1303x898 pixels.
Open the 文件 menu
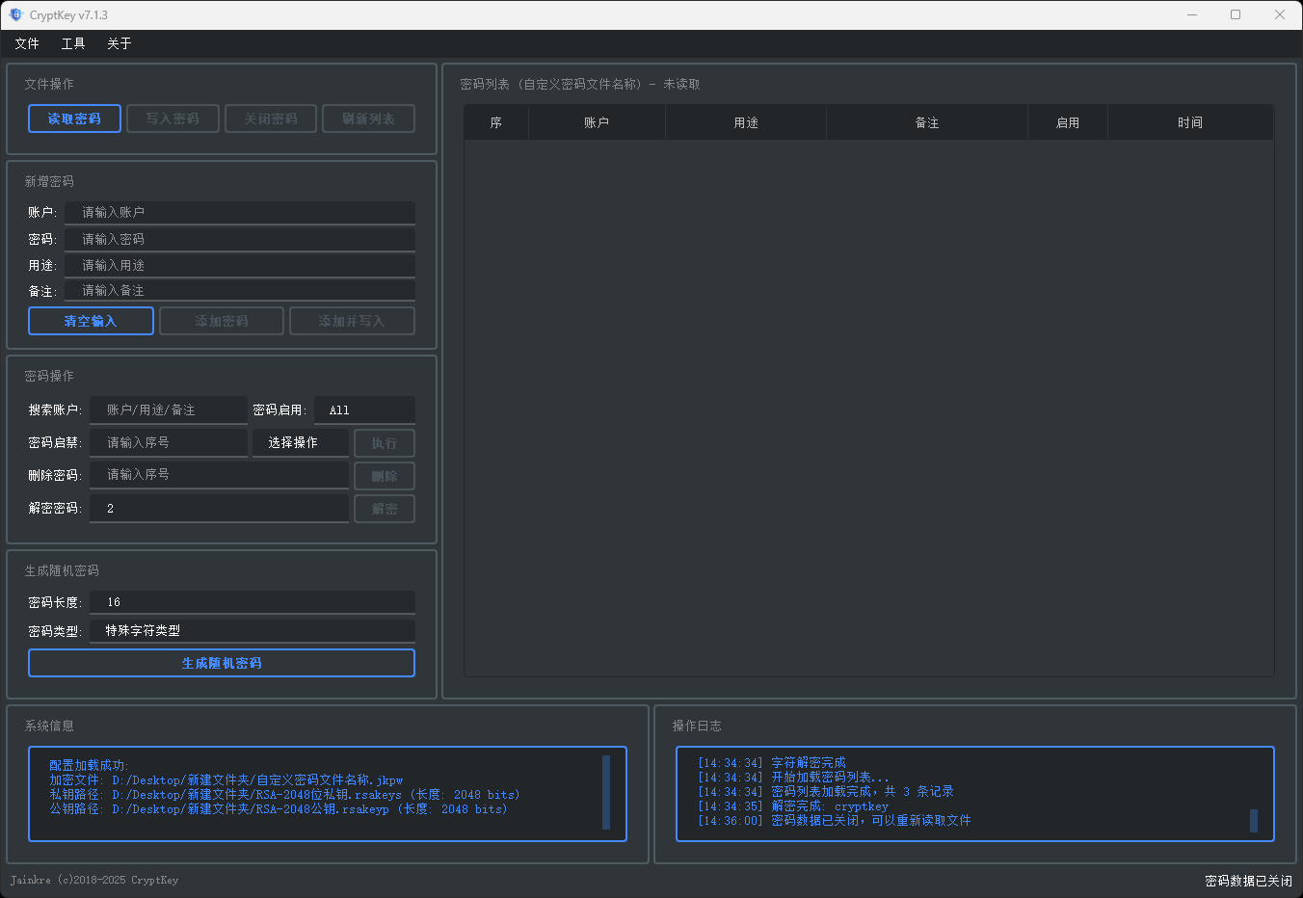[27, 43]
